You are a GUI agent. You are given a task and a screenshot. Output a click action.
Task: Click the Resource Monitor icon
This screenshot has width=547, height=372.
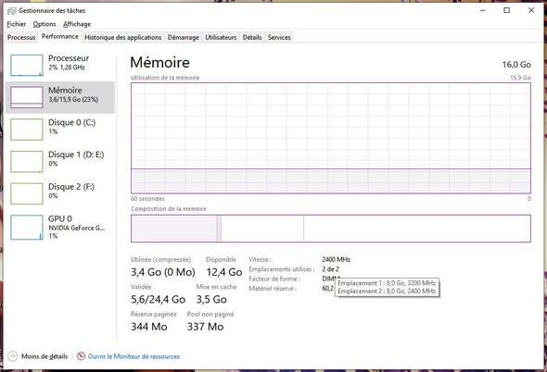point(81,356)
